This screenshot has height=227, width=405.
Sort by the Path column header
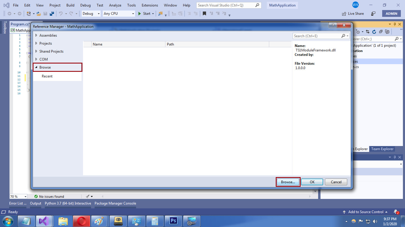217,44
